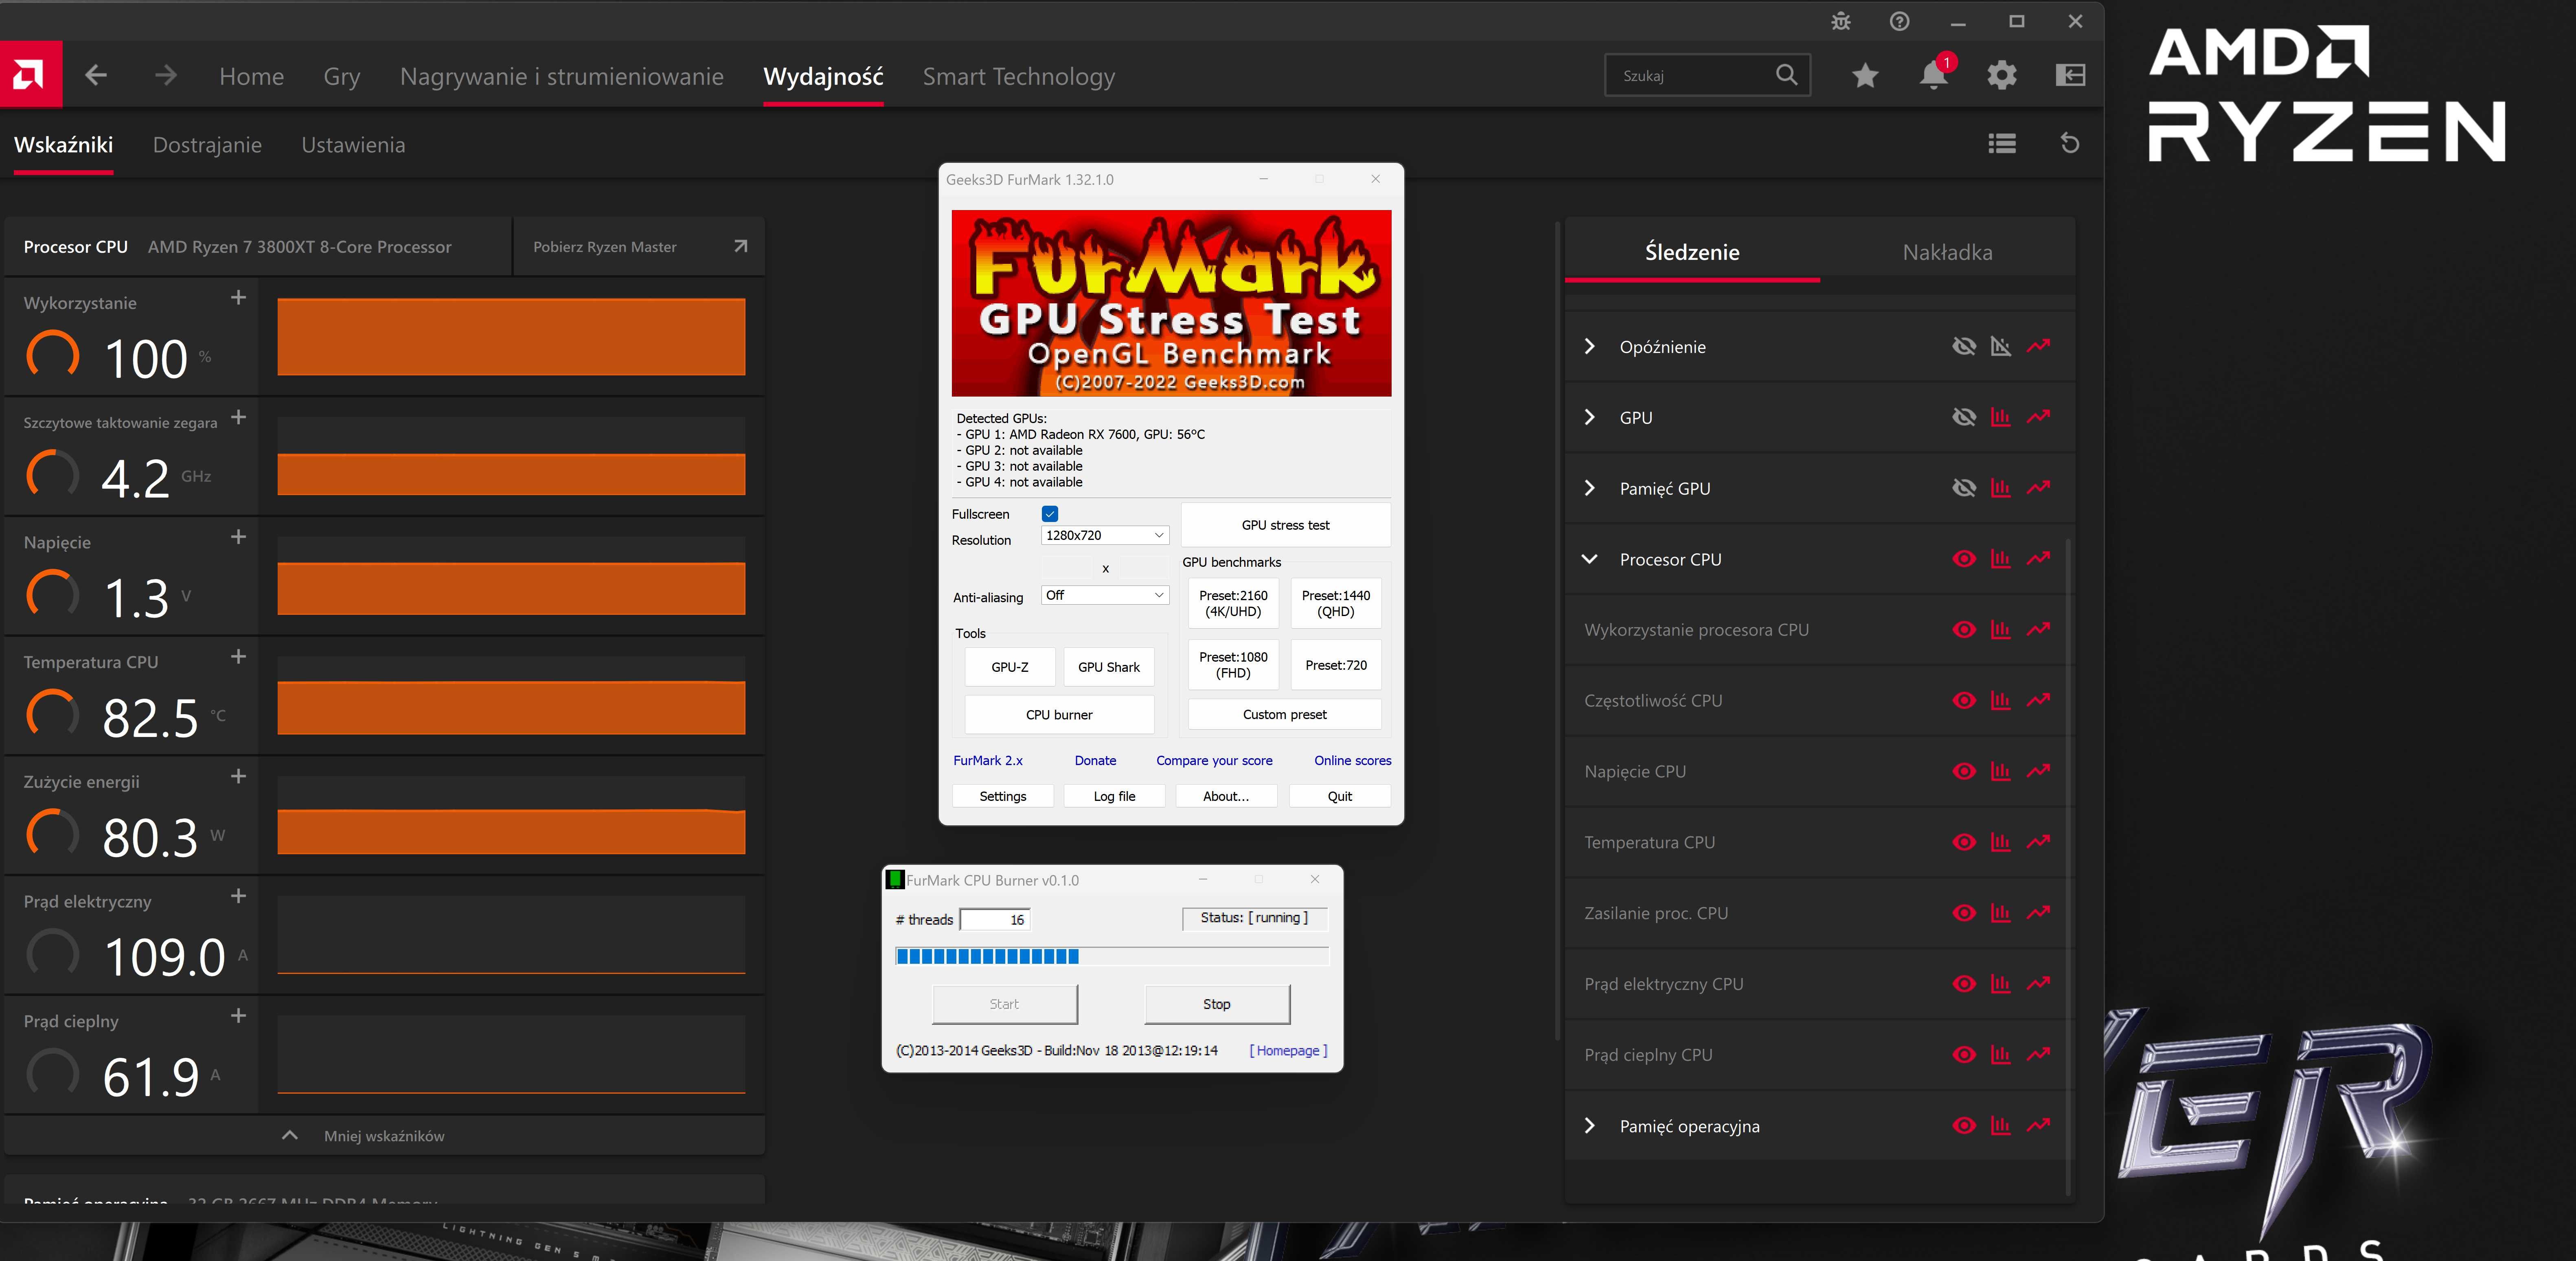Show Opóźnienie tracking with crossed eye icon
Screen dimensions: 2576x1261
coord(1964,346)
